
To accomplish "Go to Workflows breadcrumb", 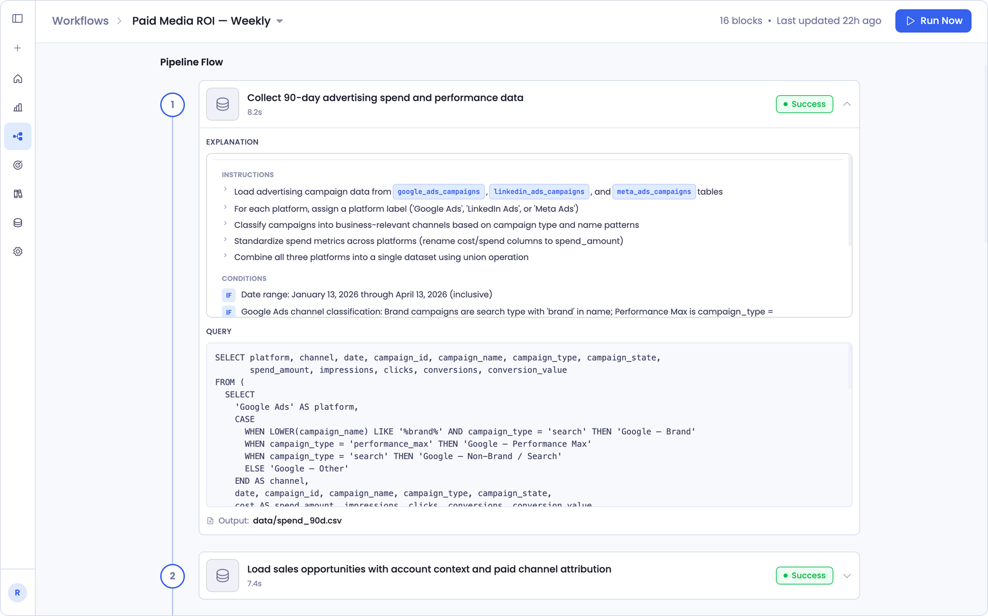I will pyautogui.click(x=80, y=21).
